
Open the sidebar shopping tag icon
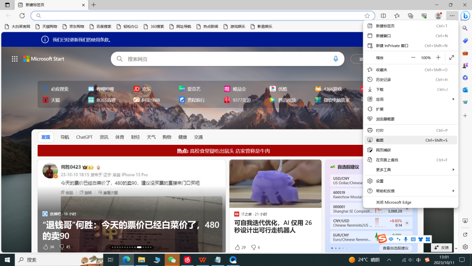click(x=465, y=41)
